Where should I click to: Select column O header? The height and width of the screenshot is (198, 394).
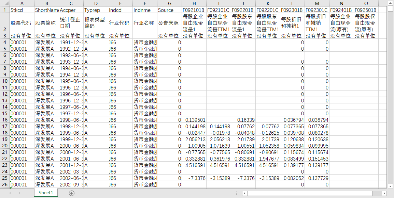point(366,3)
